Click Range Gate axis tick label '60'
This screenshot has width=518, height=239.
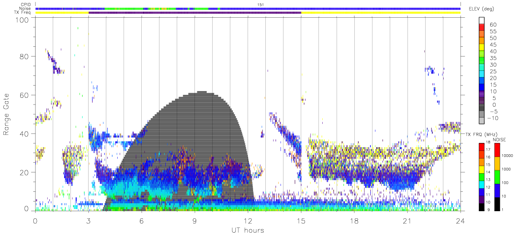[x=24, y=95]
